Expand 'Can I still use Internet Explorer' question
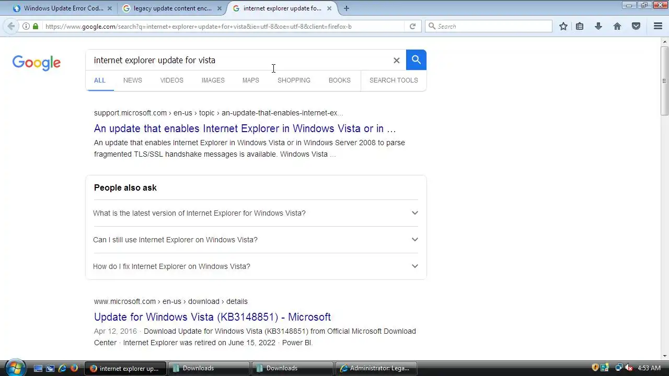The height and width of the screenshot is (376, 669). pos(256,240)
